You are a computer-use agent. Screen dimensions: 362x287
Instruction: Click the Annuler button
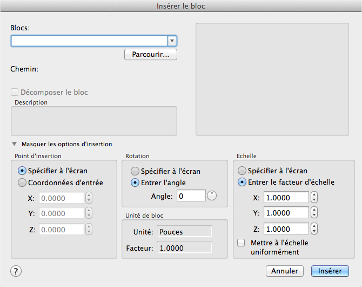(x=285, y=271)
